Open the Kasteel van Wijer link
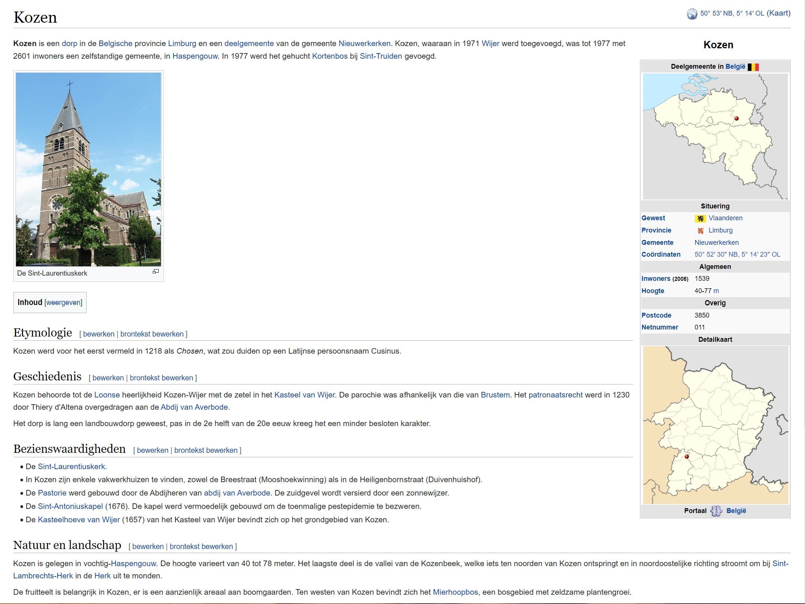This screenshot has width=805, height=604. 304,395
